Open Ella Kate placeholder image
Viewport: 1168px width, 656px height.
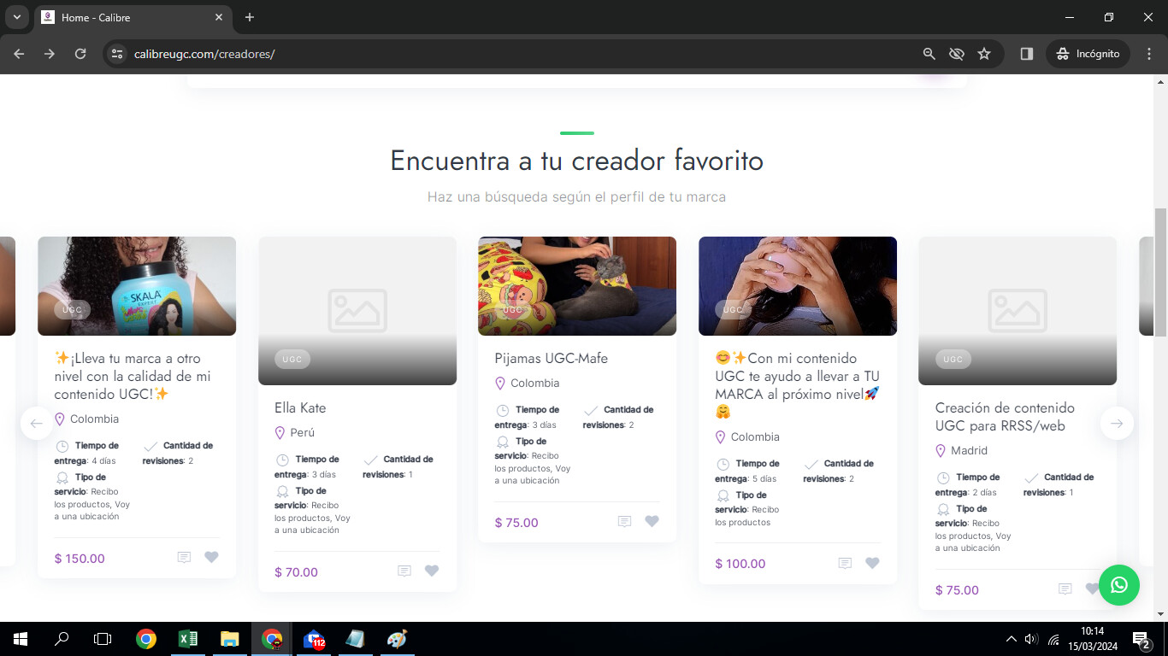357,311
